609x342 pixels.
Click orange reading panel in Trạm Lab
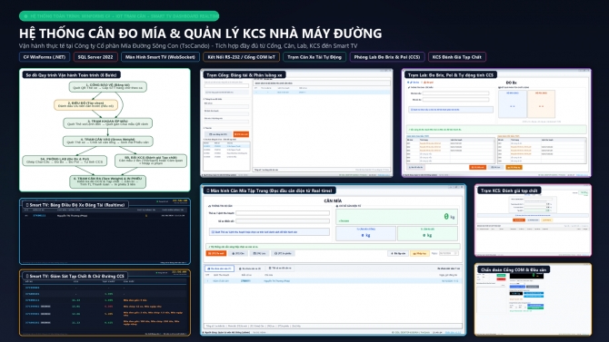[x=541, y=104]
